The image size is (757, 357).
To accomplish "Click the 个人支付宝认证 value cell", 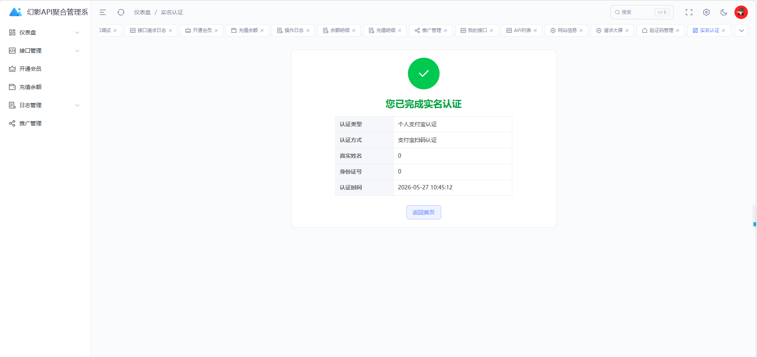I will pos(453,124).
